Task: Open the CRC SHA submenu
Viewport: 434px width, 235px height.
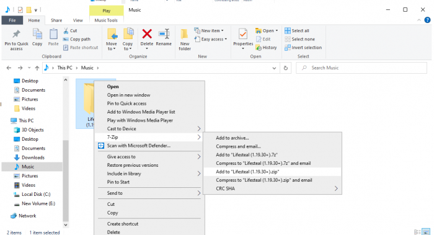Action: 272,188
